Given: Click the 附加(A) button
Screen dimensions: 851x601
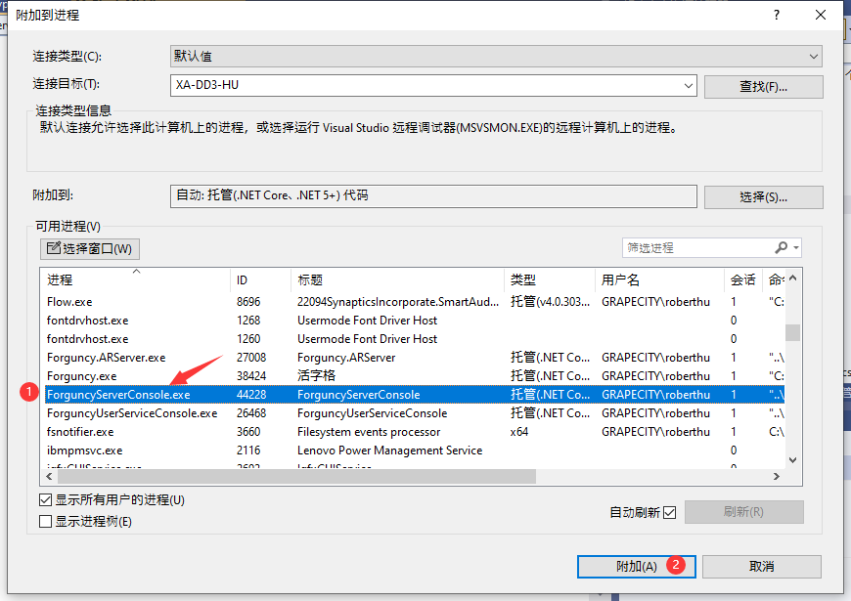Looking at the screenshot, I should 636,566.
